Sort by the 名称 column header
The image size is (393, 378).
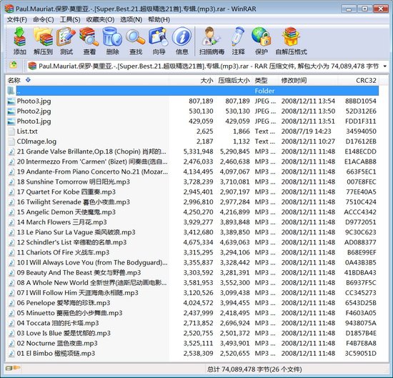(87, 81)
